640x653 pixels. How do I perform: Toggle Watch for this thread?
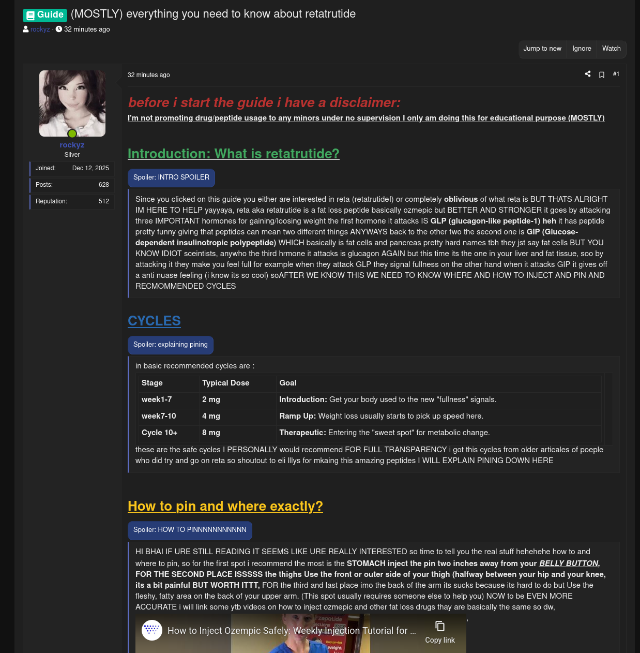tap(611, 49)
